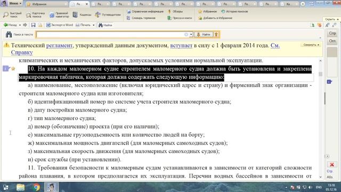Switch the ENG input language indicator
Viewport: 341px width, 192px height.
coord(319,187)
